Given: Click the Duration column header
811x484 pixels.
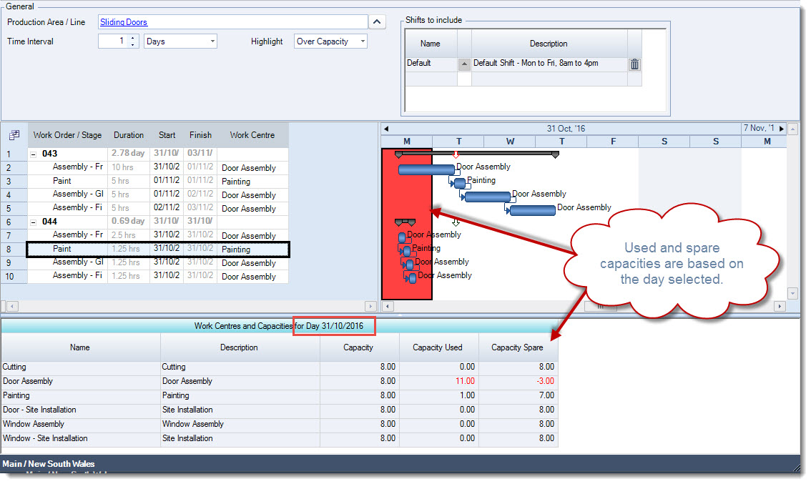Looking at the screenshot, I should click(x=129, y=135).
